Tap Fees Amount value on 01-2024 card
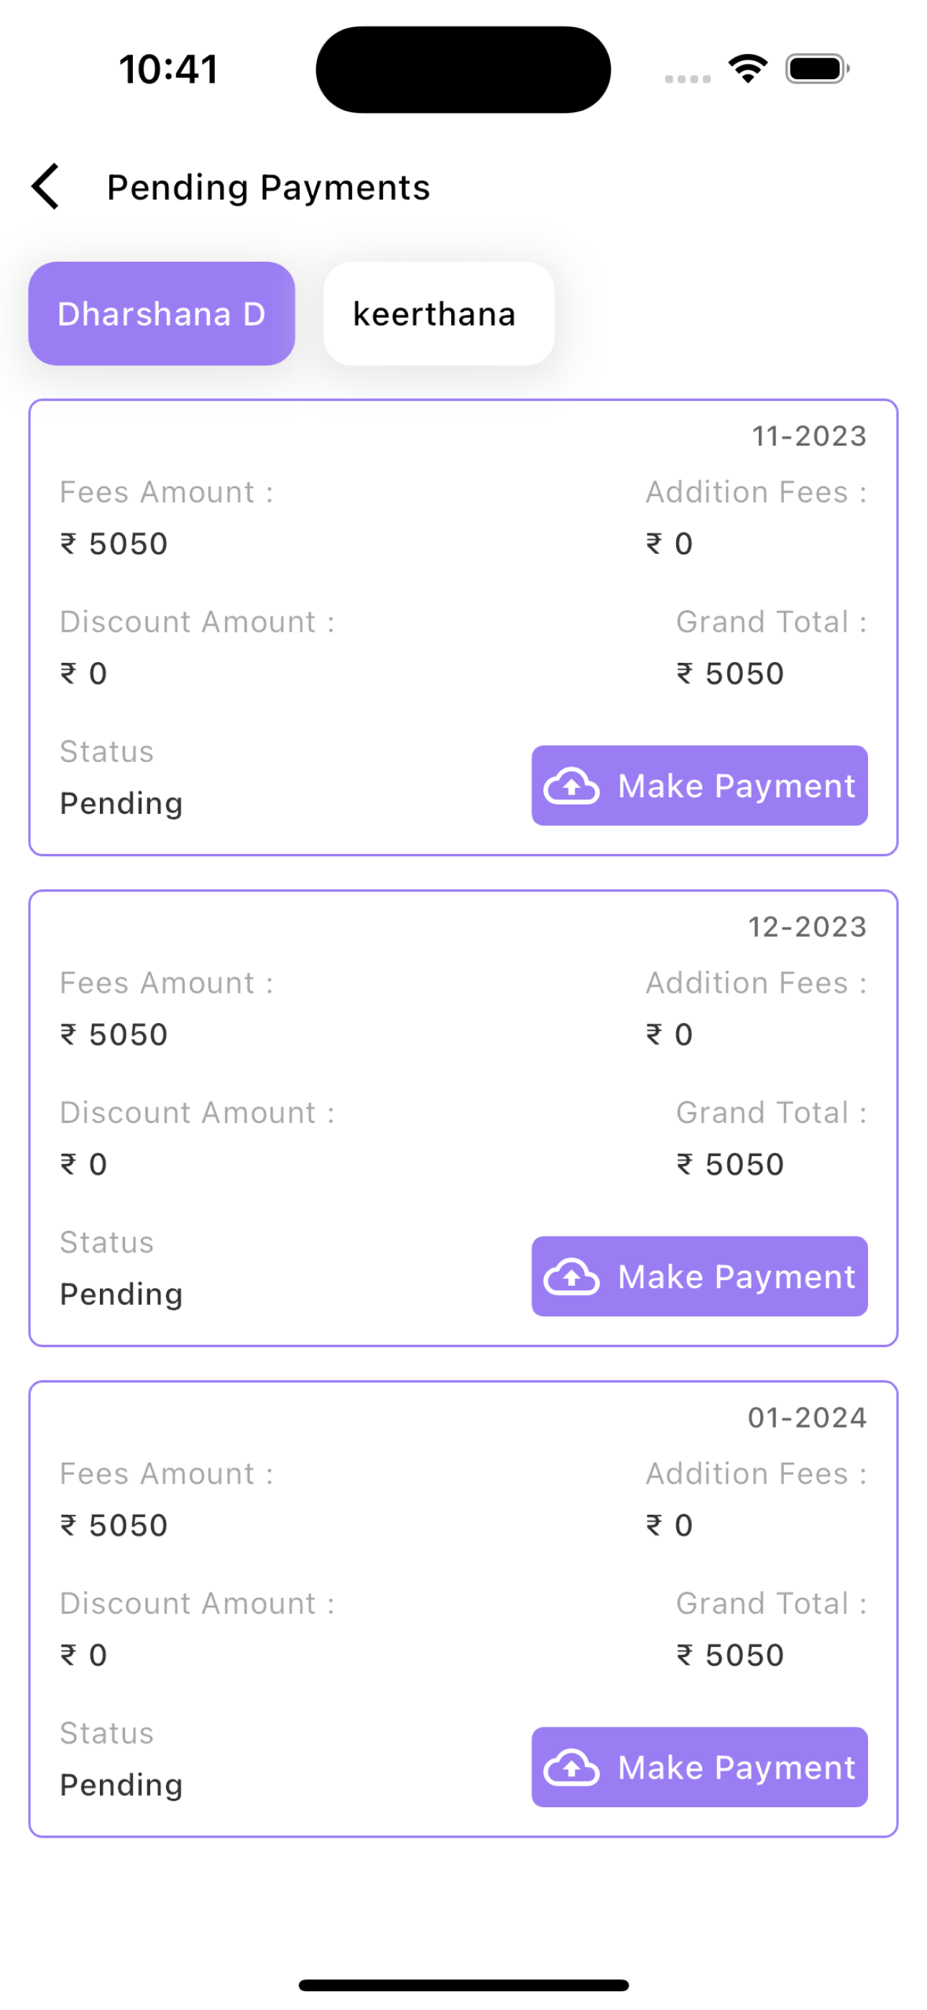This screenshot has height=2010, width=927. pyautogui.click(x=115, y=1525)
